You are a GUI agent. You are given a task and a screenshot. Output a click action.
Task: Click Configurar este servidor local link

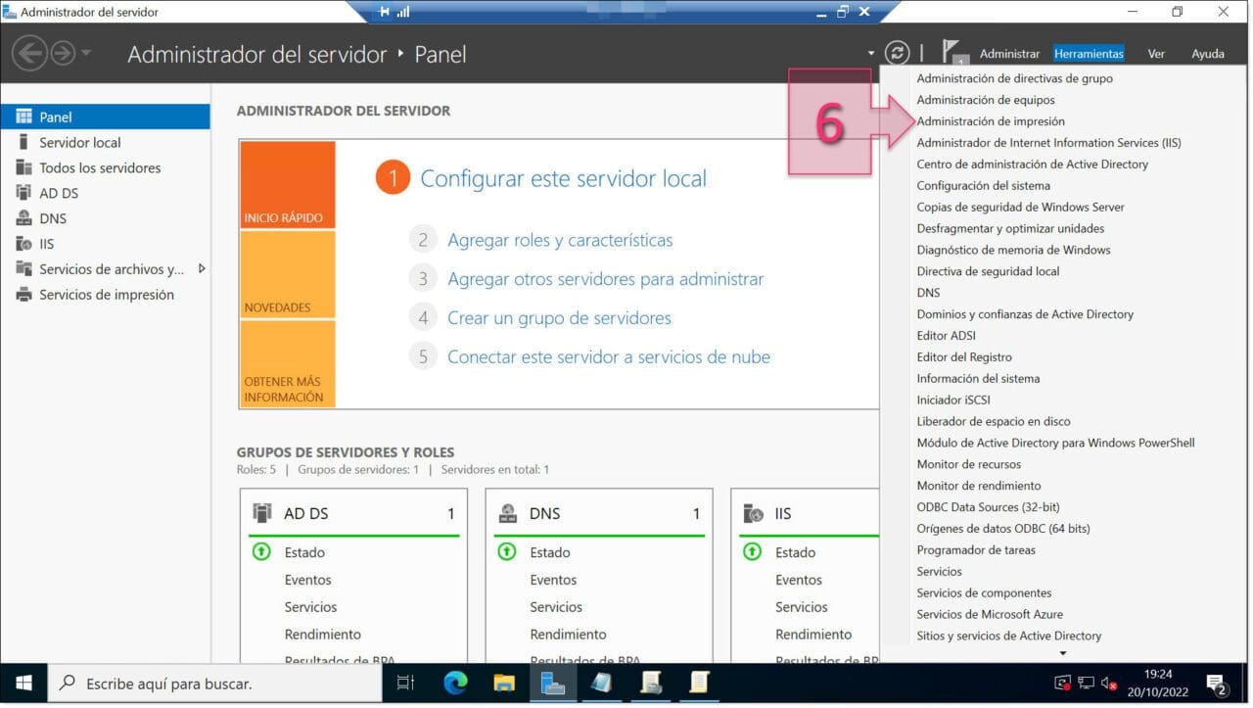[563, 178]
